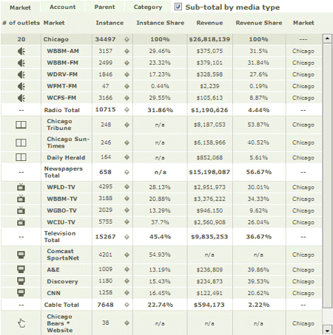Viewport: 333px width, 335px height.
Task: Switch to the Market tab
Action: tap(20, 7)
